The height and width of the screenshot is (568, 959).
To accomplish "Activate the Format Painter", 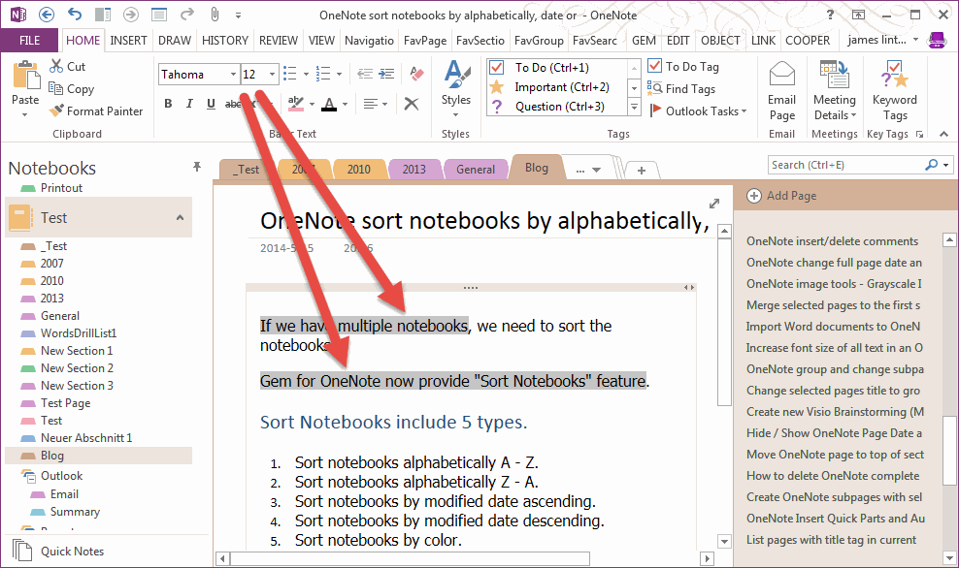I will (96, 111).
